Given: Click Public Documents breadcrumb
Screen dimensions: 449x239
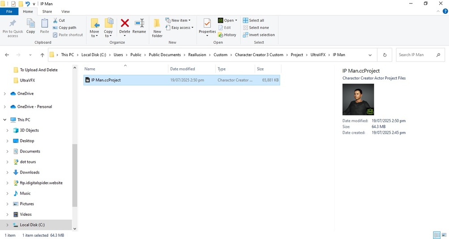Looking at the screenshot, I should coord(165,55).
